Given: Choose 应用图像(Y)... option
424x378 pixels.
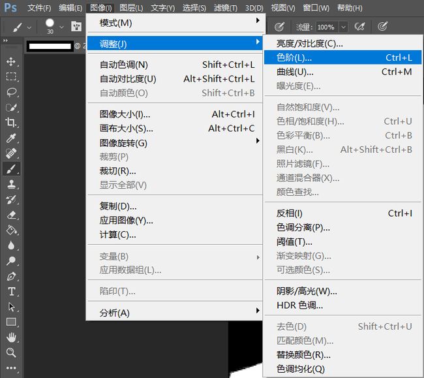Looking at the screenshot, I should coord(175,220).
